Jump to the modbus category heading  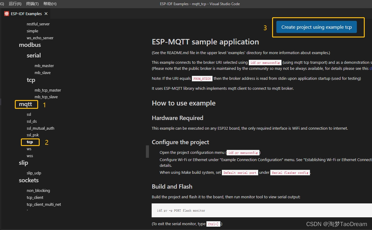tap(30, 45)
